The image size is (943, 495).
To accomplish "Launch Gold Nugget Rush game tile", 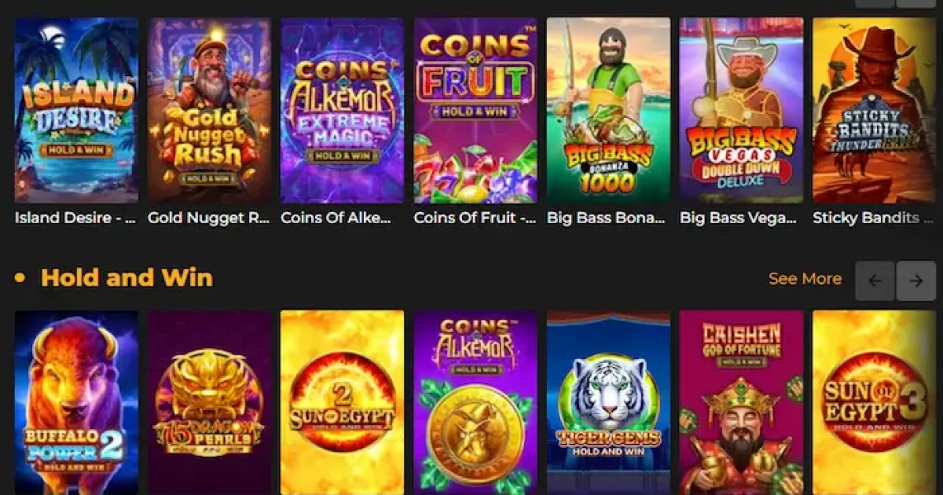I will coord(209,110).
